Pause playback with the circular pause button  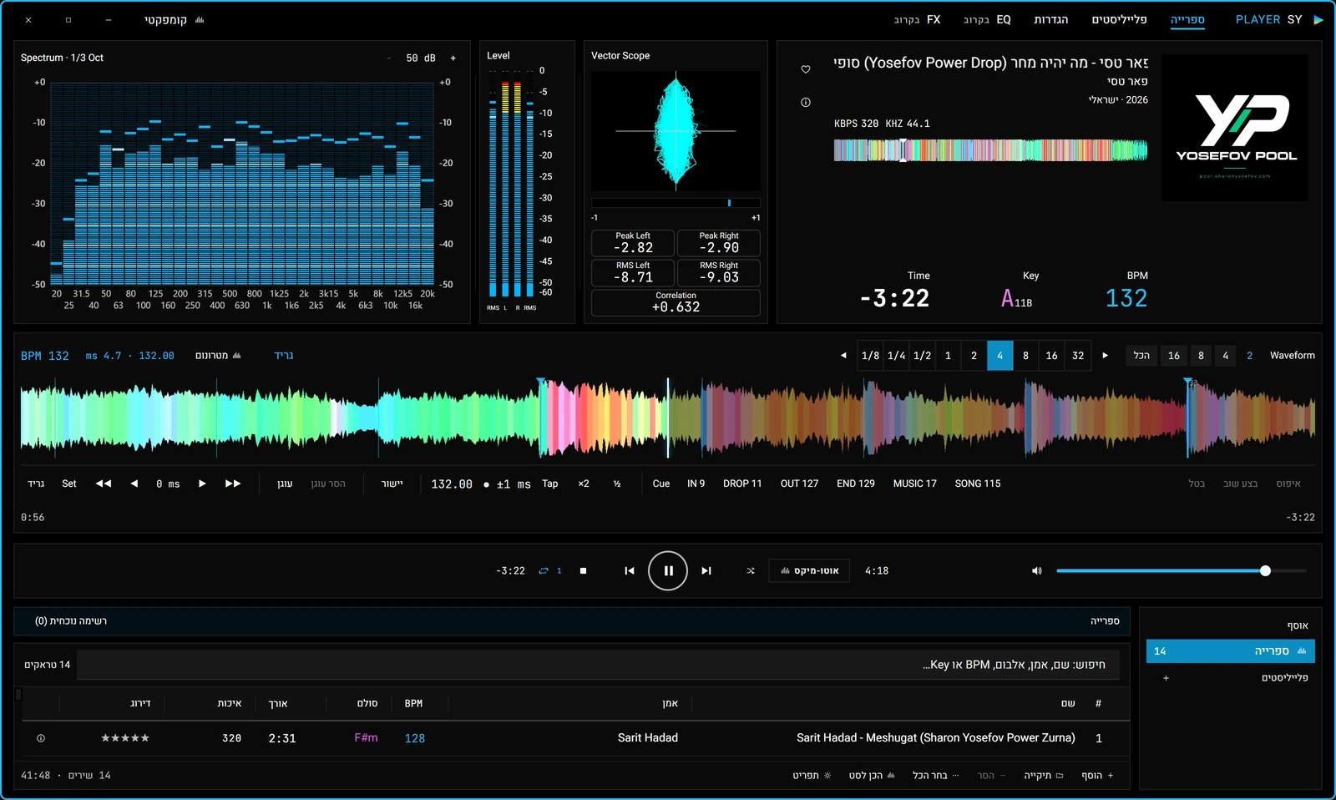(668, 571)
